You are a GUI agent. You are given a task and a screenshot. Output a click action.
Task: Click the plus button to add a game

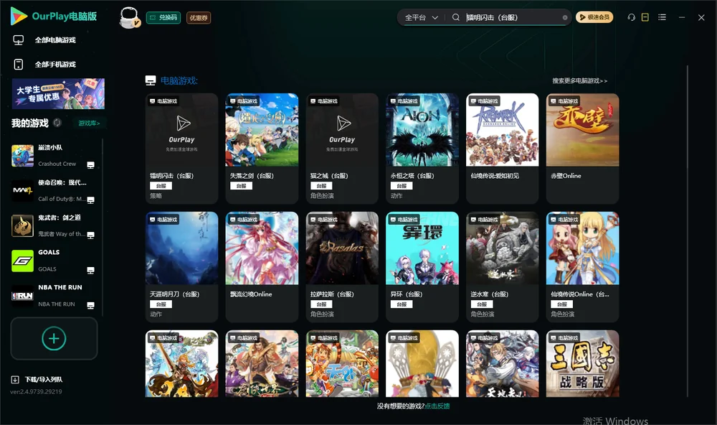click(54, 339)
